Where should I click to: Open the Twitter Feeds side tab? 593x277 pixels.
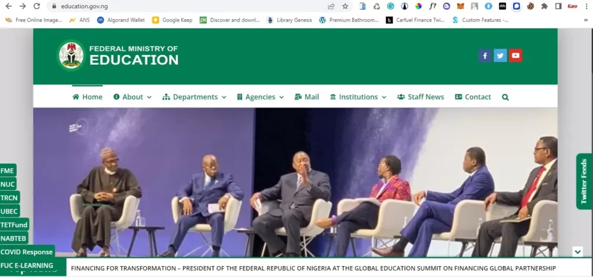[x=584, y=182]
